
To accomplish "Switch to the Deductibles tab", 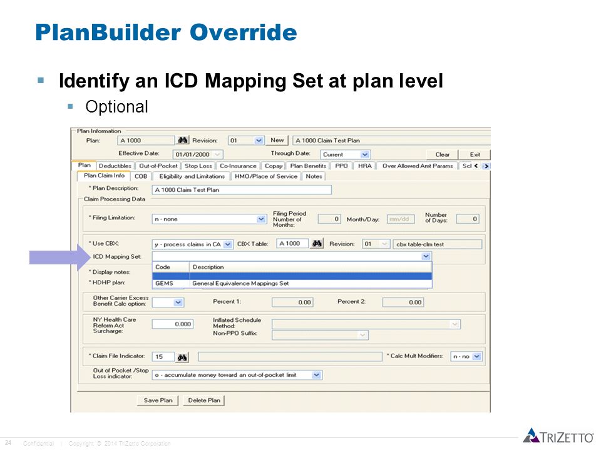I will (x=115, y=166).
